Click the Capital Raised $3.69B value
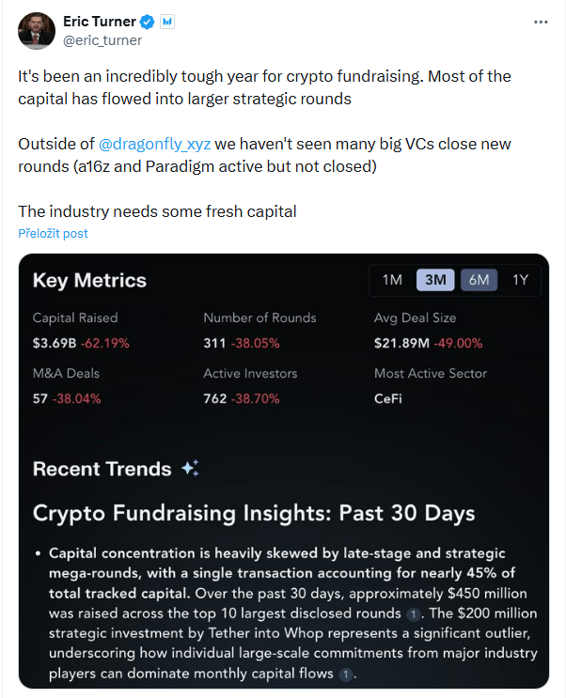Screen dimensions: 566x698 (54, 343)
